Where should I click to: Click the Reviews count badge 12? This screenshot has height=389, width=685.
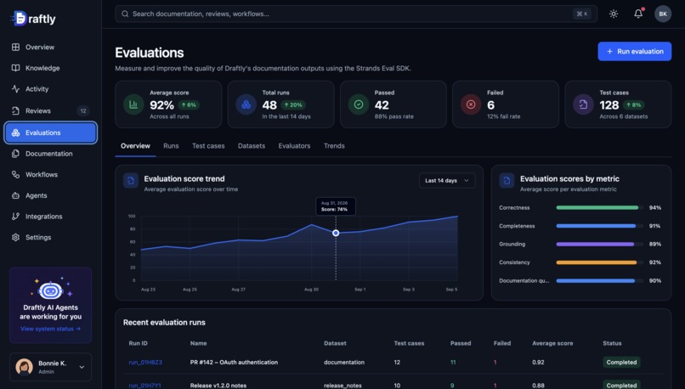83,111
